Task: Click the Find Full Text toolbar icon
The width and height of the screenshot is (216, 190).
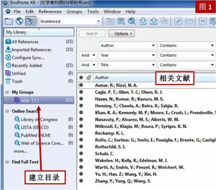Action: tap(164, 21)
